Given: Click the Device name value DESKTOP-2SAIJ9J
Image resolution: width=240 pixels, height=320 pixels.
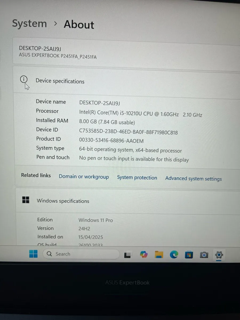Looking at the screenshot, I should point(100,103).
